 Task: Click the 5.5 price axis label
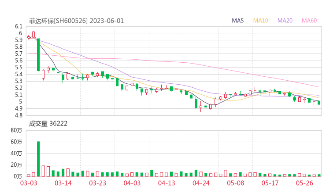[x=19, y=68]
